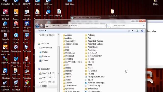This screenshot has width=163, height=92.
Task: Select the ScreenRecorder folder
Action: [x=93, y=56]
